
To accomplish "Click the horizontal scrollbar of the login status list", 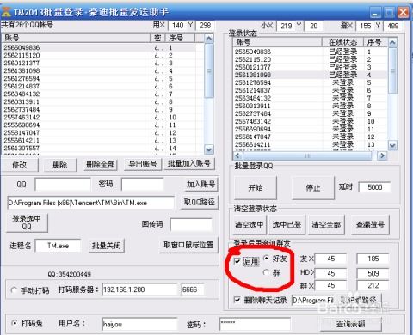I will coord(307,155).
